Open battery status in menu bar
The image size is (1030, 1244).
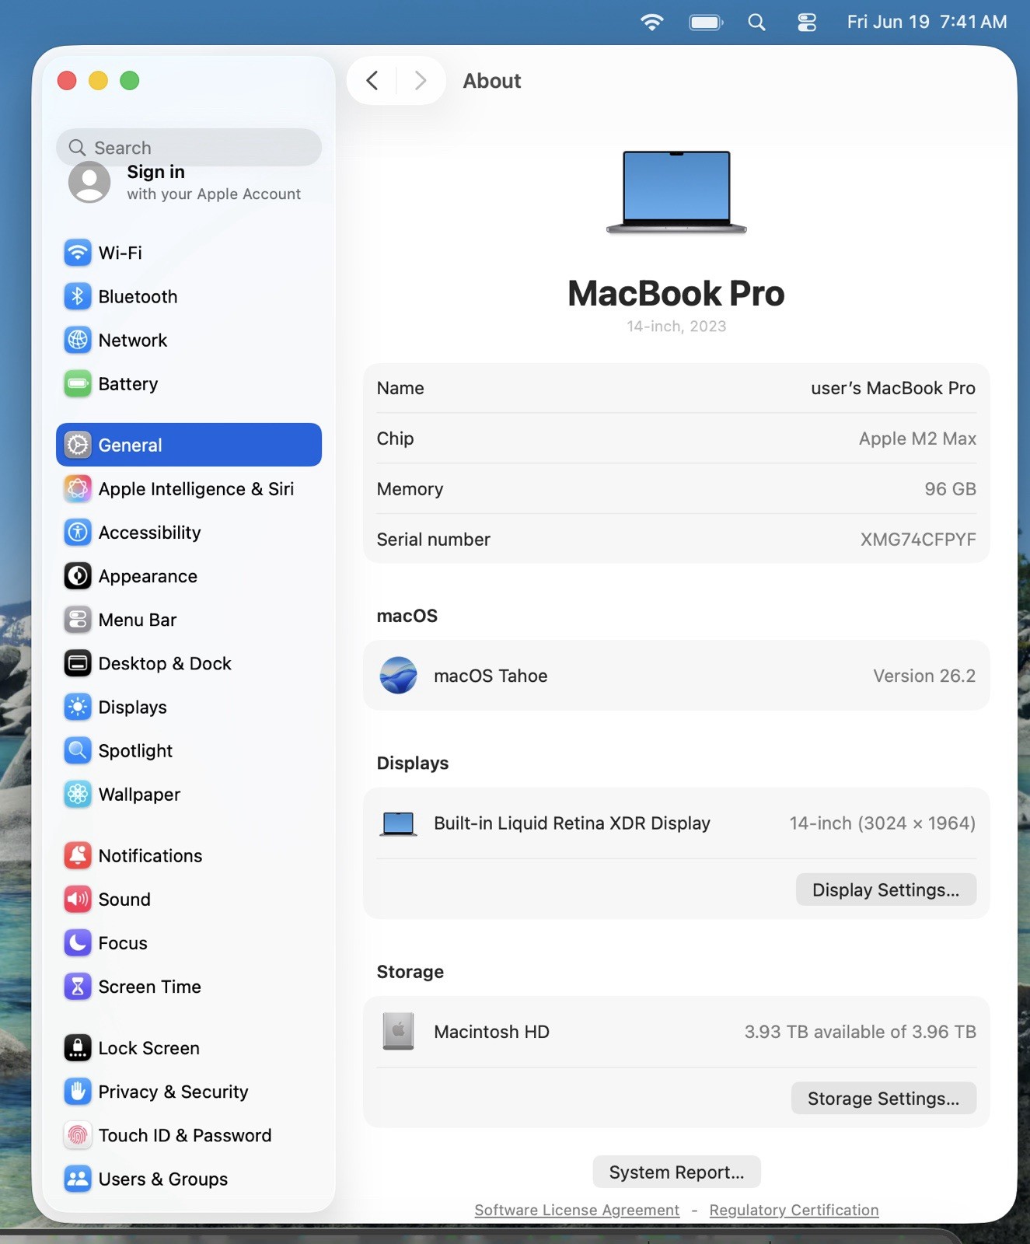point(706,22)
